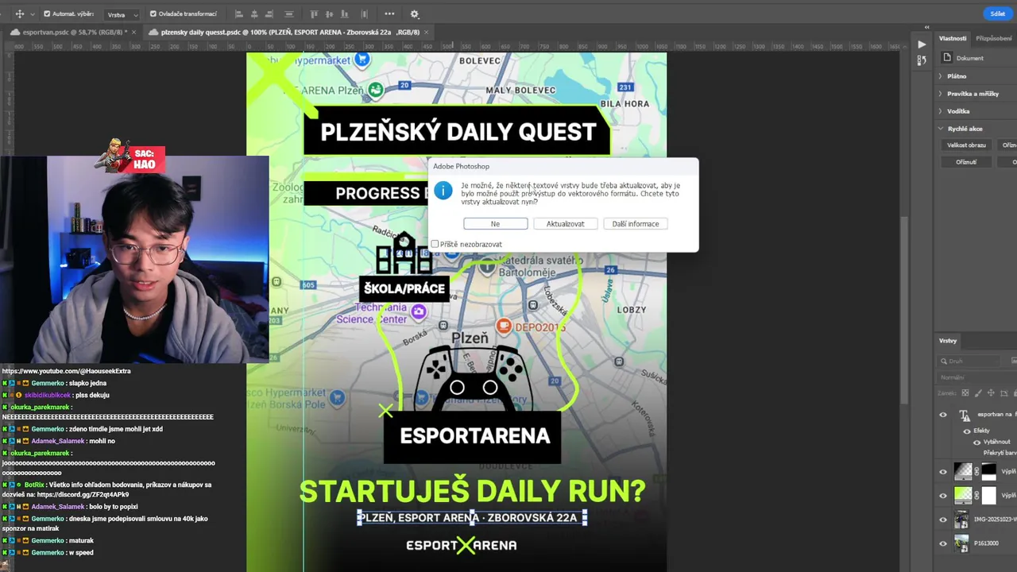Viewport: 1017px width, 572px height.
Task: Toggle visibility of Vytáhnout effect
Action: coord(976,443)
